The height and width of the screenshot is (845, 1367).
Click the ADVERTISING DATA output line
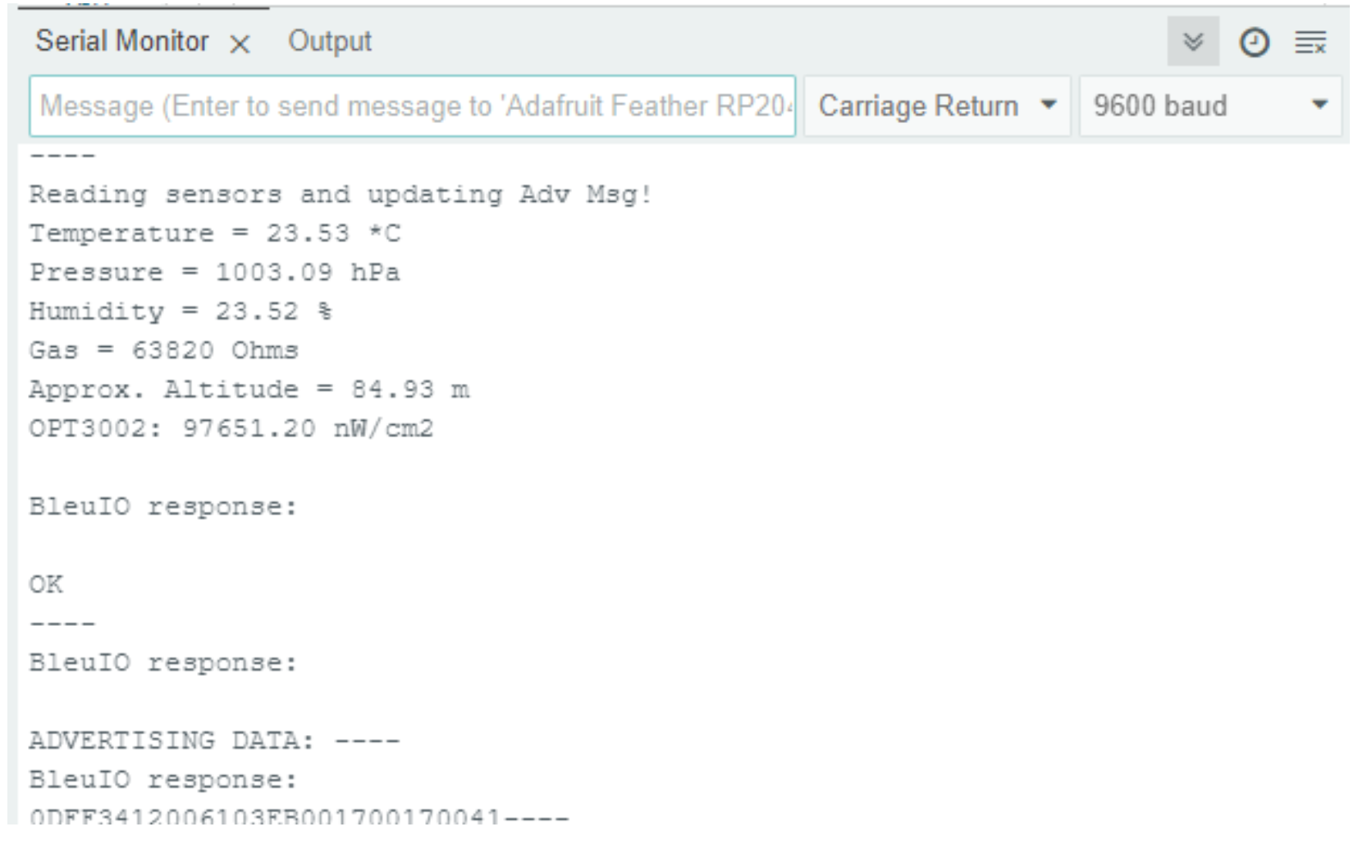click(215, 741)
